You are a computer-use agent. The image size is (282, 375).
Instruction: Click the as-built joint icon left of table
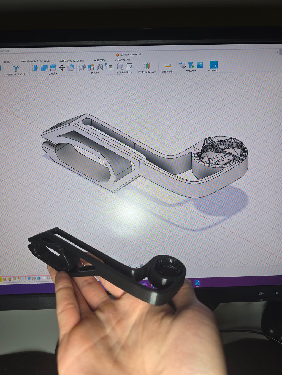click(100, 67)
